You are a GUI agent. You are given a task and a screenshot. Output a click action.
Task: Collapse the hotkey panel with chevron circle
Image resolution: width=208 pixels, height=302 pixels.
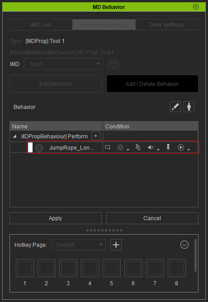(184, 245)
